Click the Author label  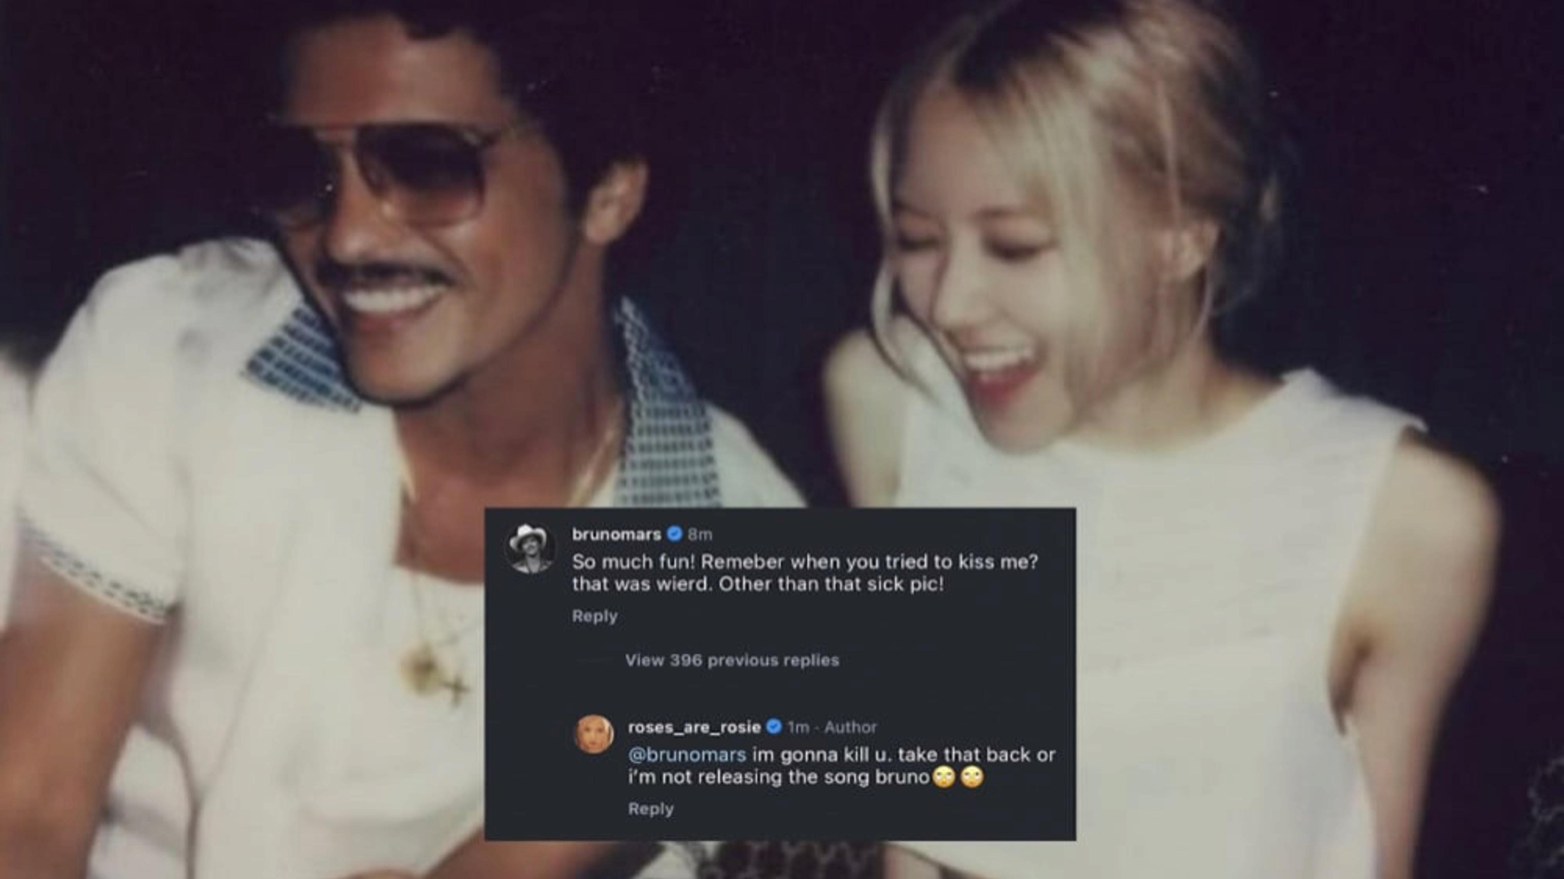tap(851, 727)
